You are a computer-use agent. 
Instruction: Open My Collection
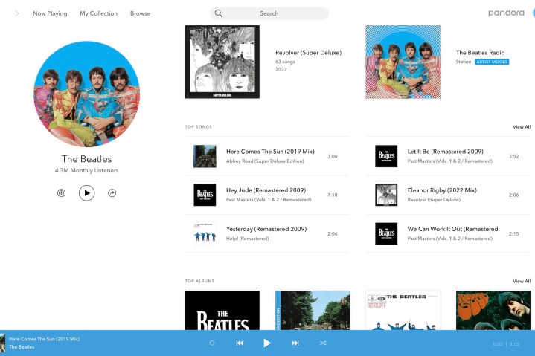click(99, 13)
